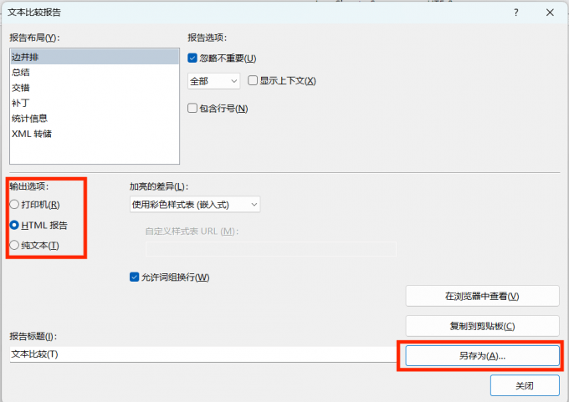
Task: Tick the 包含行号 checkbox
Action: (192, 108)
